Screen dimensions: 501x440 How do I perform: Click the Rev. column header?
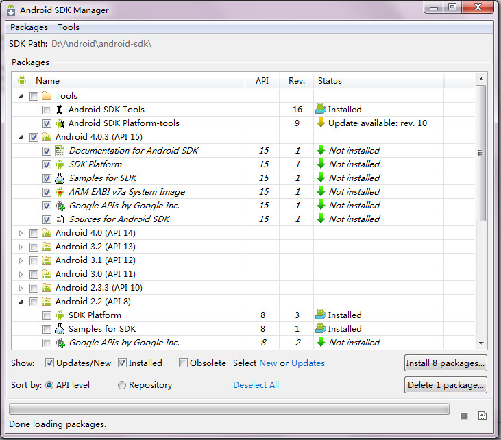click(x=297, y=80)
